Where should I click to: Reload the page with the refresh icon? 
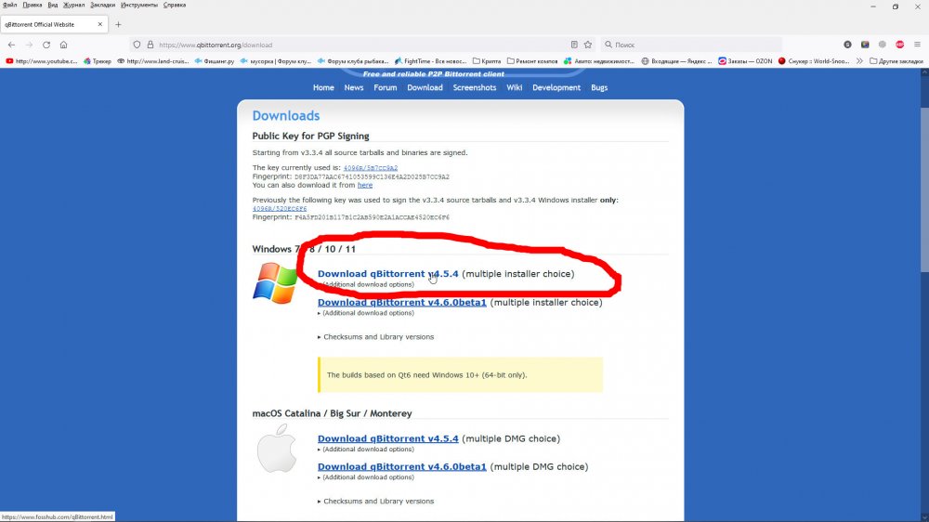(46, 45)
